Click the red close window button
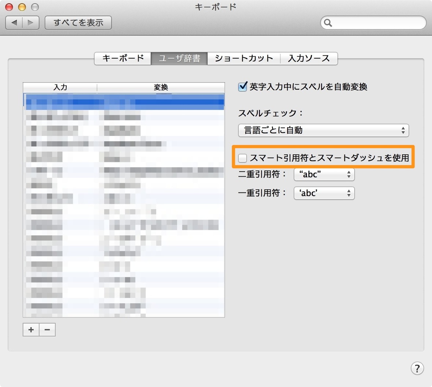This screenshot has width=432, height=387. point(9,7)
